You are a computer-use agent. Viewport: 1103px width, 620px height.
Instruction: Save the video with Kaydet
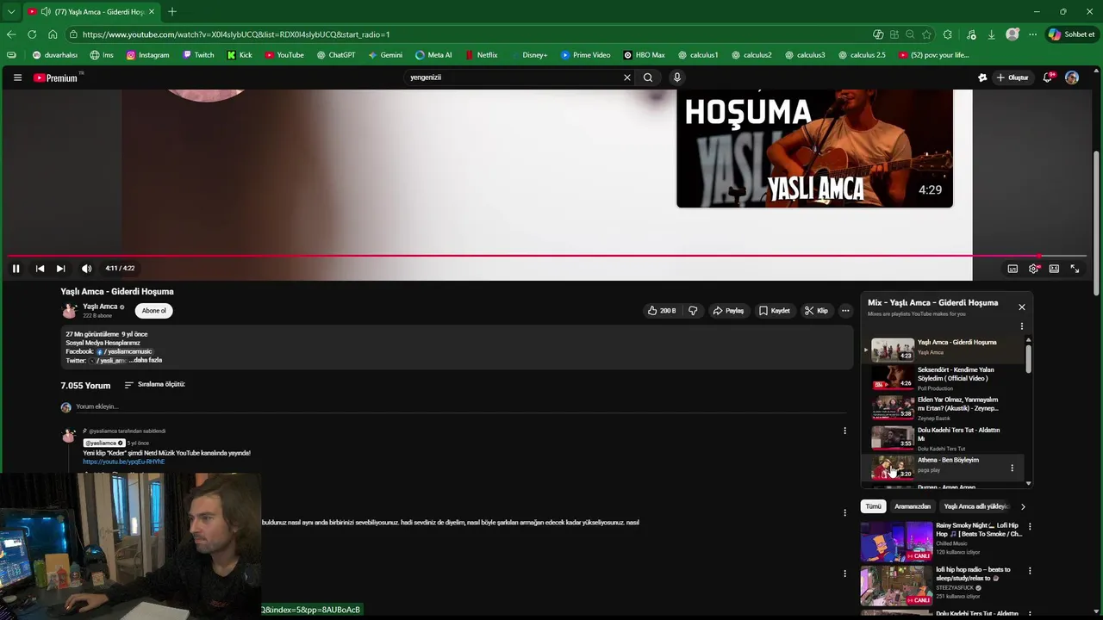tap(774, 311)
